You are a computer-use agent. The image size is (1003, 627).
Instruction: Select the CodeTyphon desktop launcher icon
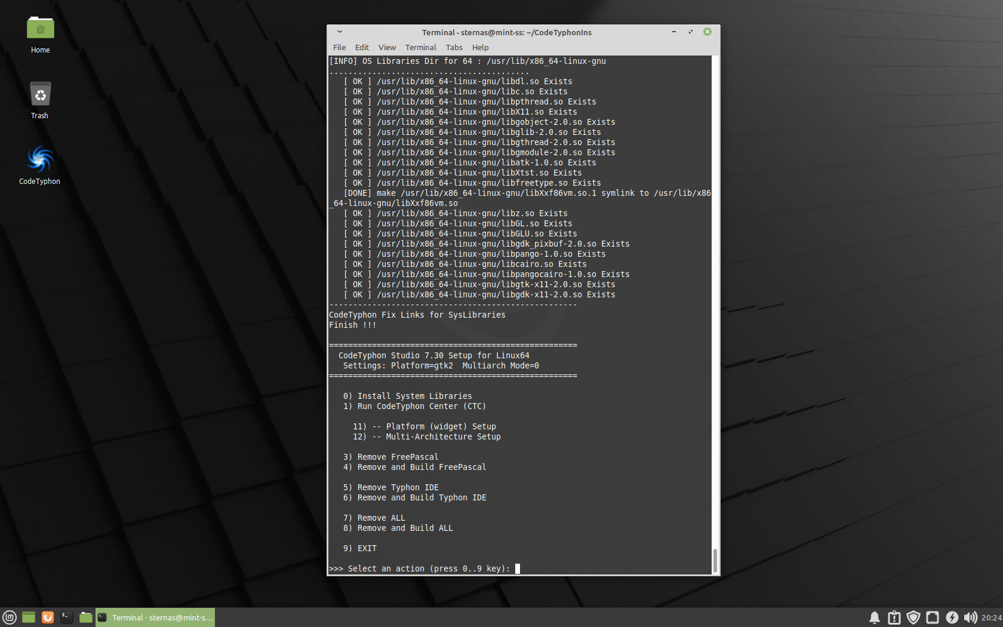(40, 165)
